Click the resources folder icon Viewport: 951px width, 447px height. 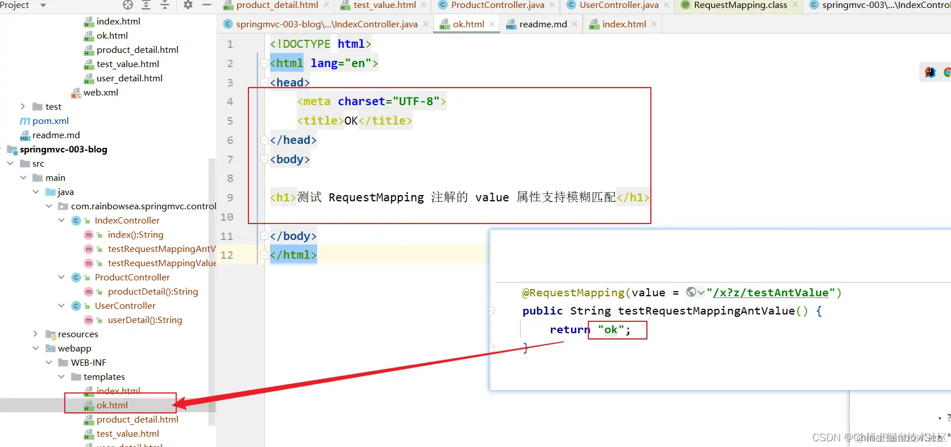tap(51, 334)
